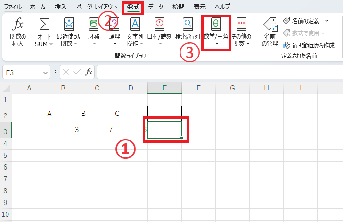Expand the Name Box dropdown arrow
The width and height of the screenshot is (343, 222).
click(45, 73)
